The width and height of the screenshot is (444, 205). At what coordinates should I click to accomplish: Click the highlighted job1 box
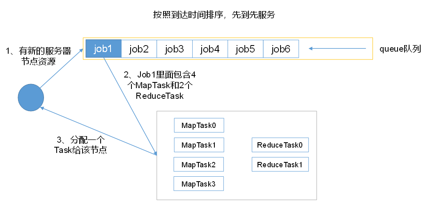click(x=103, y=49)
